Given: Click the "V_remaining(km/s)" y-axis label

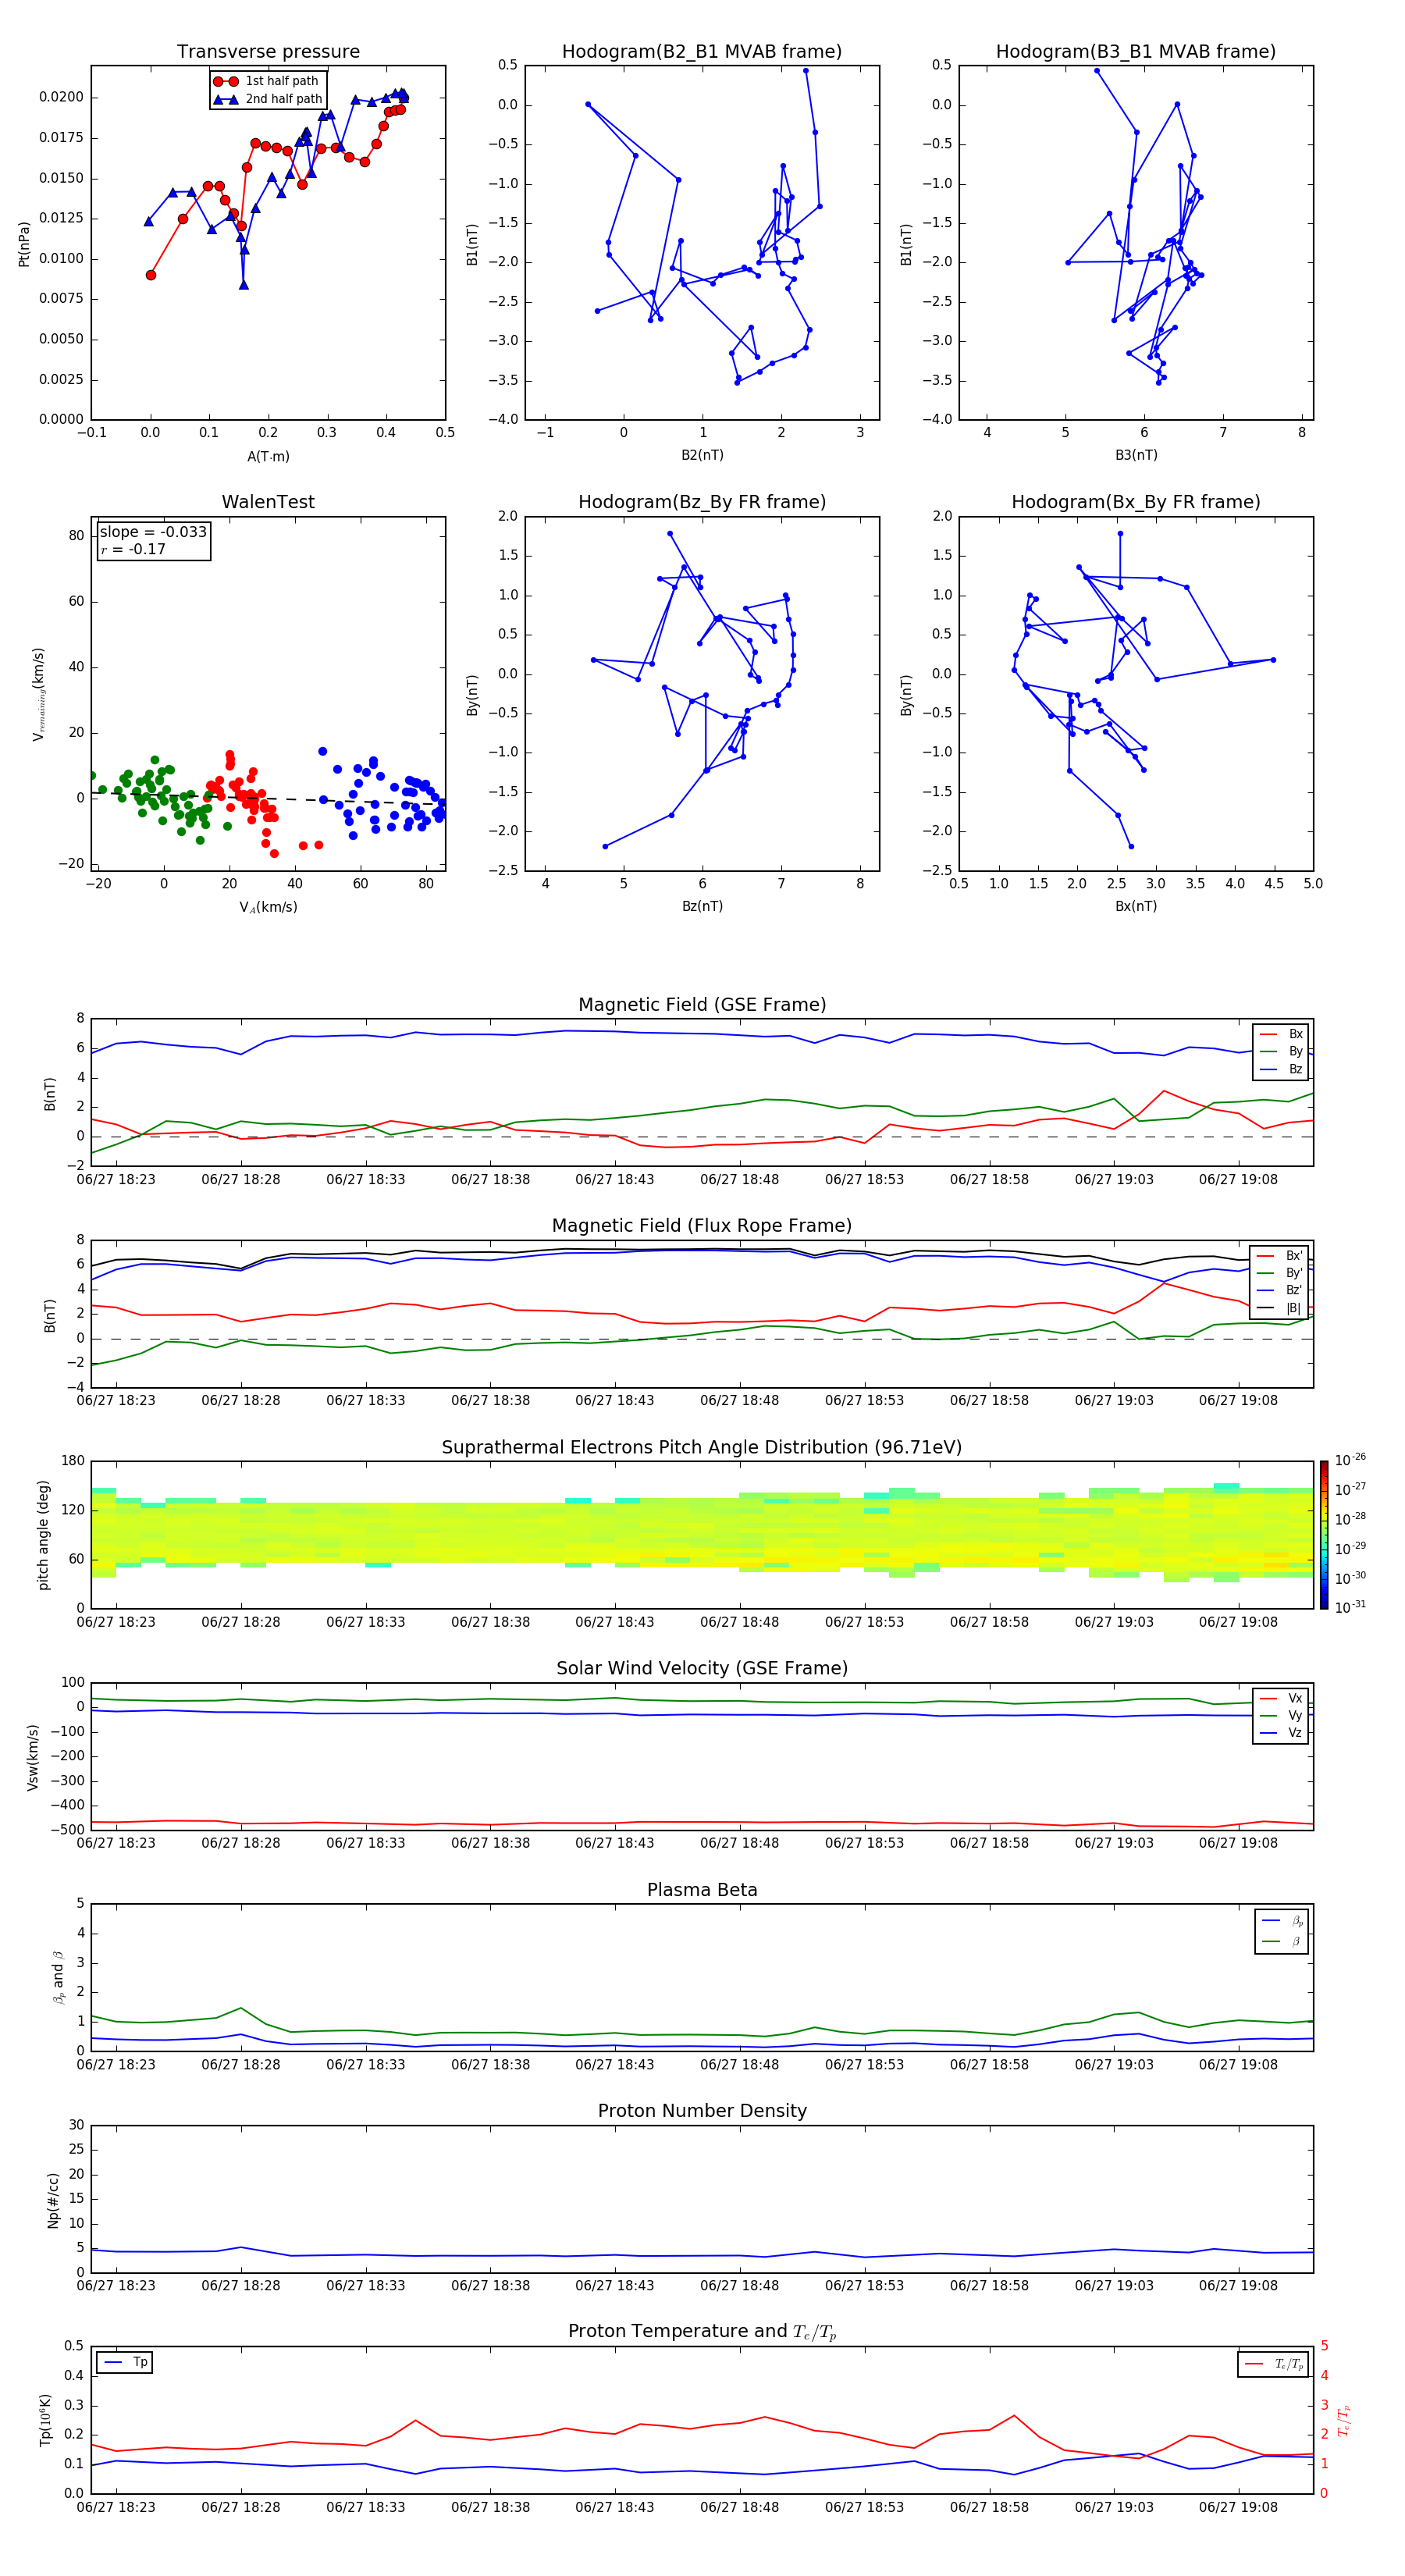Looking at the screenshot, I should [x=39, y=694].
